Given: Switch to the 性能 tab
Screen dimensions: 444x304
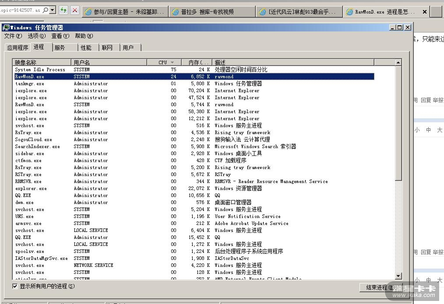Looking at the screenshot, I should pos(88,48).
